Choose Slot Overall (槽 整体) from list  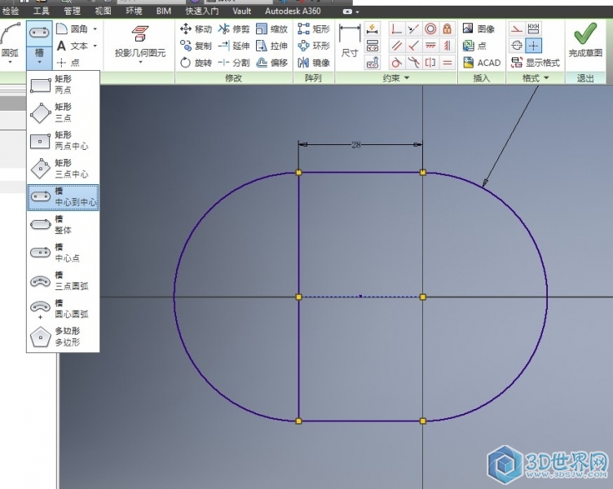pos(63,225)
